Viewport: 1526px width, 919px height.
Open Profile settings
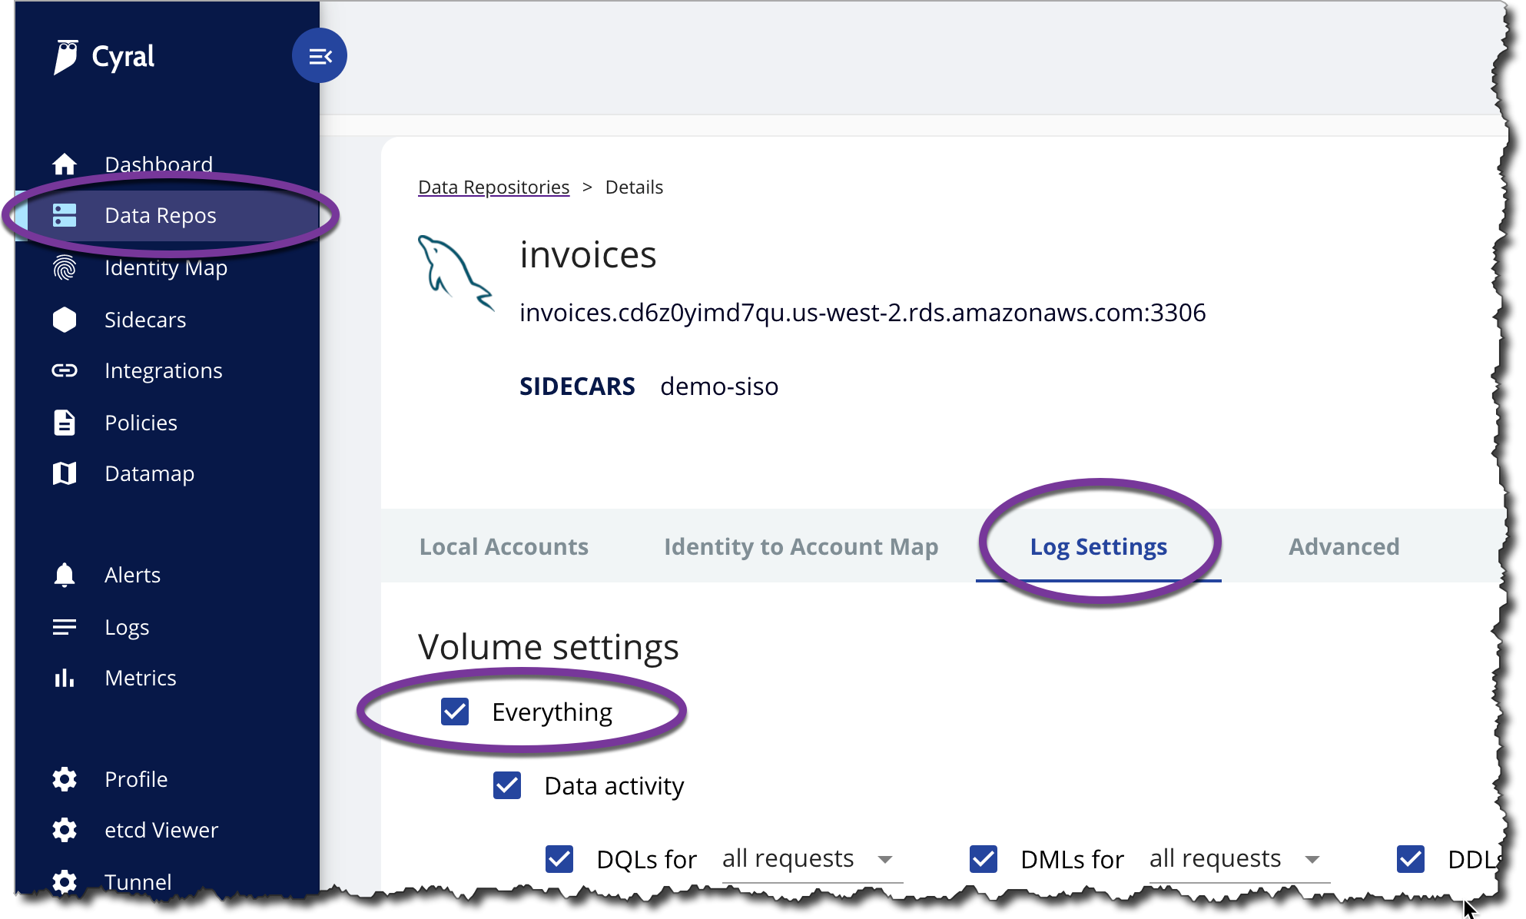pyautogui.click(x=136, y=779)
